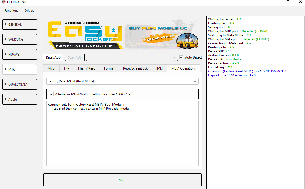This screenshot has width=305, height=189.
Task: Open the Format tab
Action: coord(109,68)
